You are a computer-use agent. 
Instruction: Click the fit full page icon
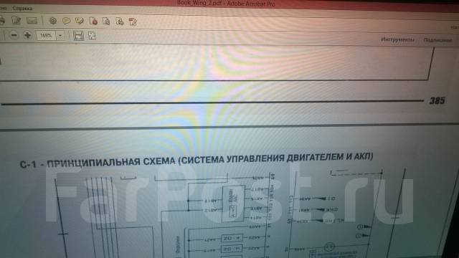[92, 36]
